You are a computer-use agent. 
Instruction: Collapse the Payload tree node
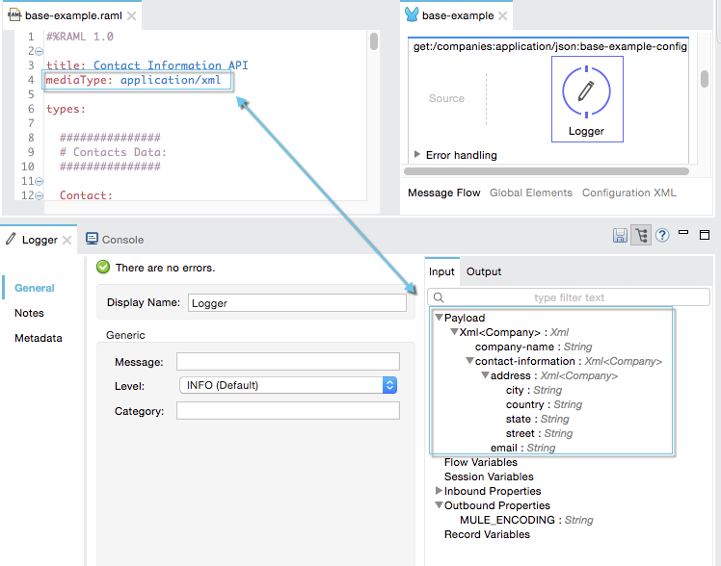pos(440,318)
